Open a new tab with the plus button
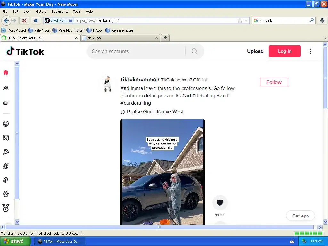 coord(165,38)
